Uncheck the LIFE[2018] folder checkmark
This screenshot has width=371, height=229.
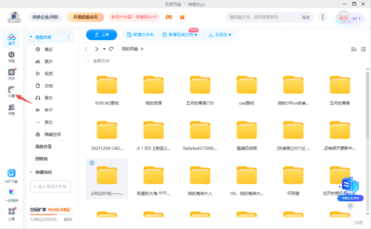pos(92,163)
